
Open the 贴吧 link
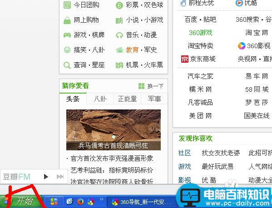(210, 20)
